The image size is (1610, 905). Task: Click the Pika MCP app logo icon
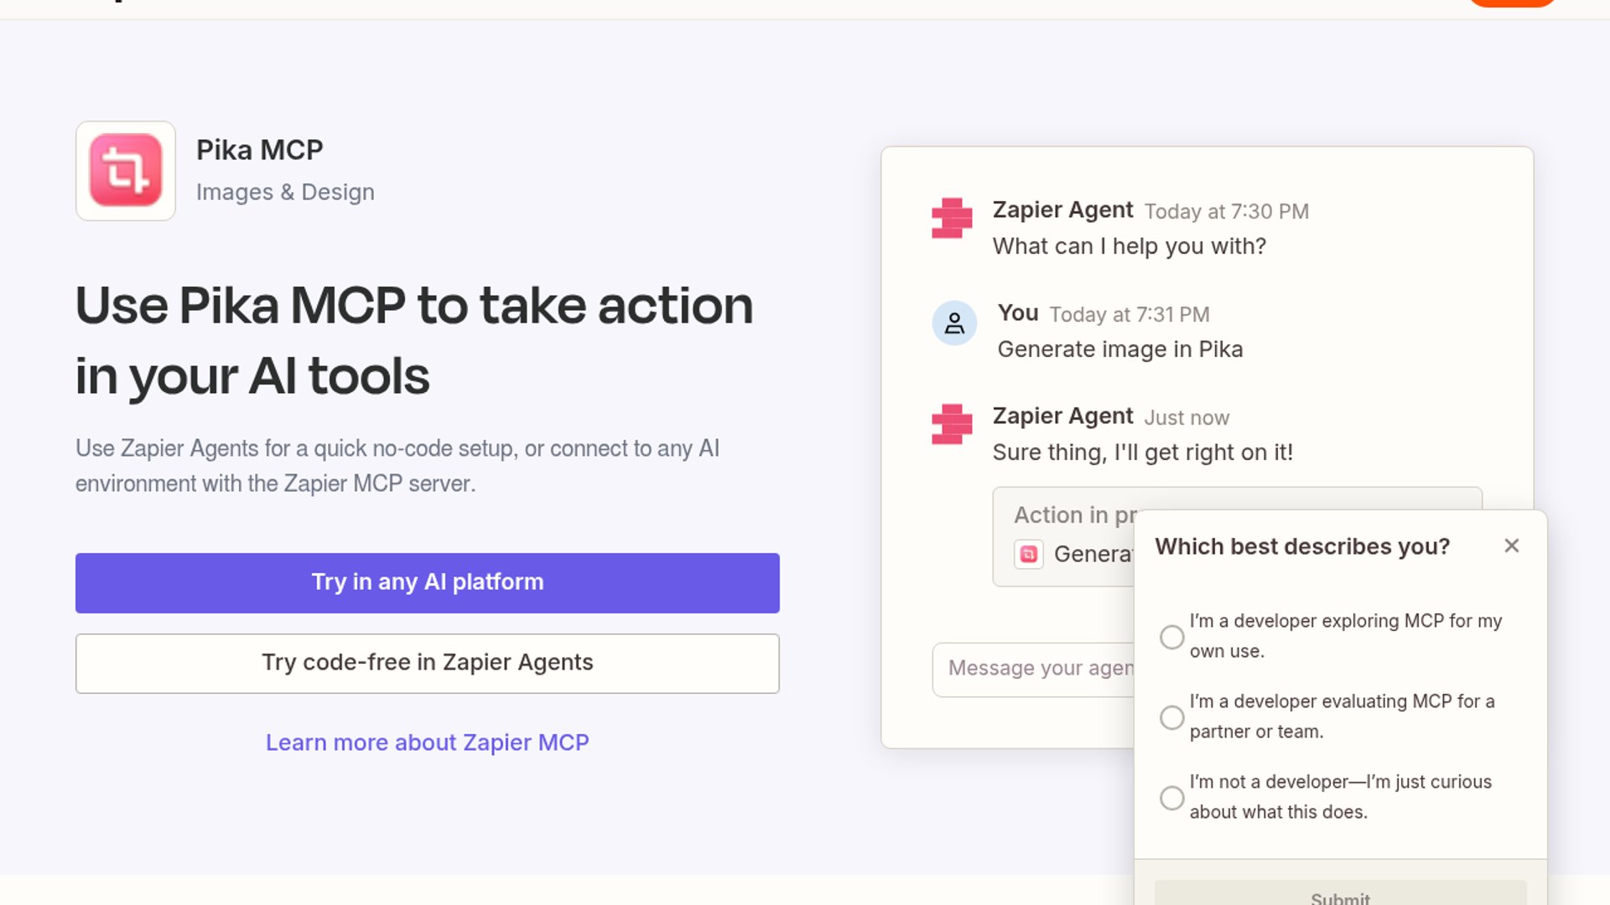click(x=126, y=171)
